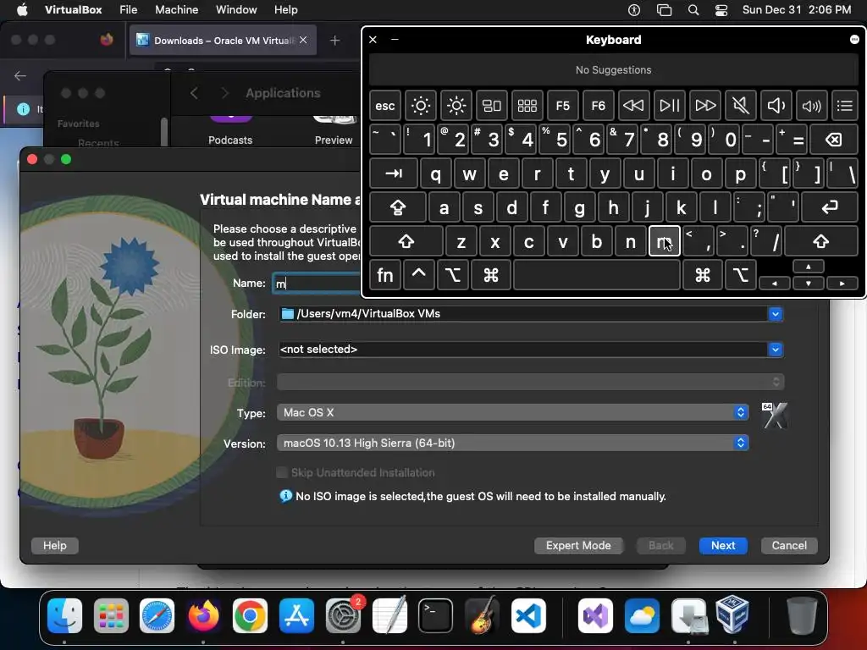Toggle the control key on virtual keyboard

point(418,275)
